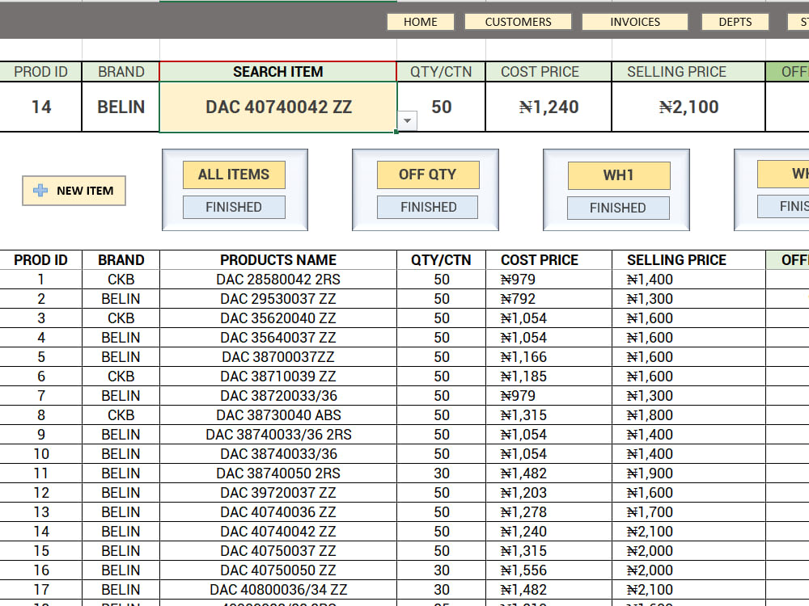This screenshot has height=606, width=809.
Task: Click the NEW ITEM button
Action: (74, 191)
